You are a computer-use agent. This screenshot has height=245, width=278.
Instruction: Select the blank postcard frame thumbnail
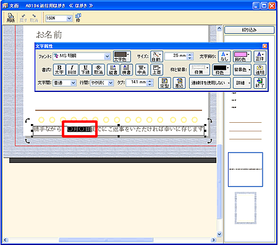click(x=245, y=208)
